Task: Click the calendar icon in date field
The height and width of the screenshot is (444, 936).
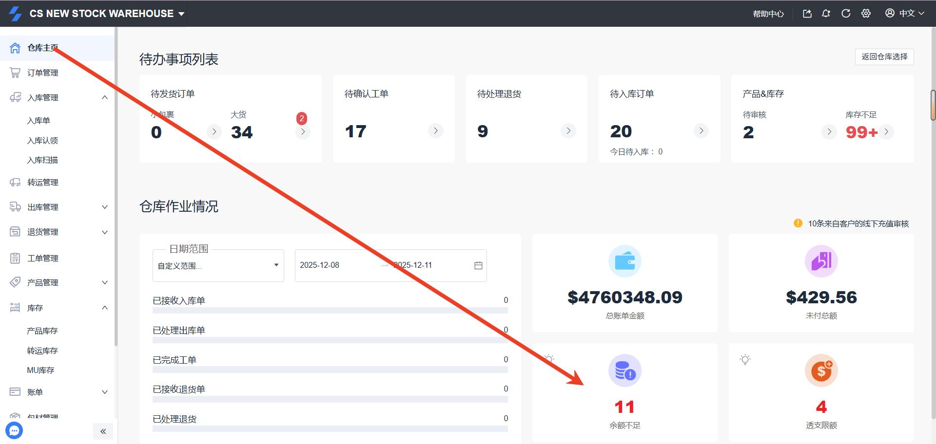Action: click(478, 265)
